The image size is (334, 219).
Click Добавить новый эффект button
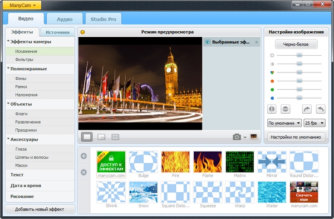click(40, 209)
